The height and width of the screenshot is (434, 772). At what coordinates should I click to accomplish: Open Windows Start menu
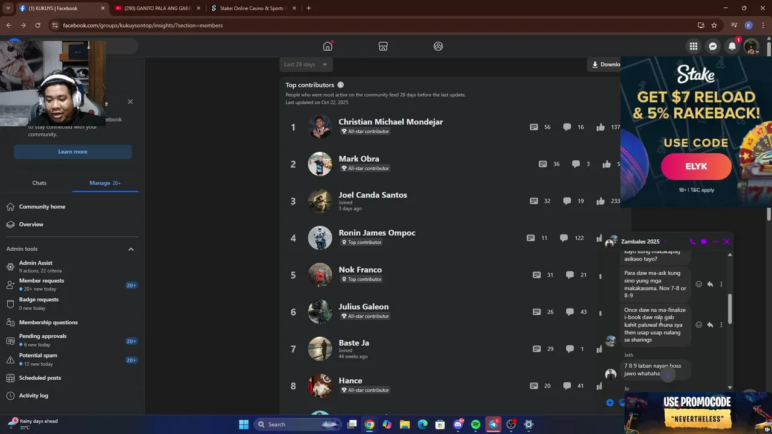point(244,424)
